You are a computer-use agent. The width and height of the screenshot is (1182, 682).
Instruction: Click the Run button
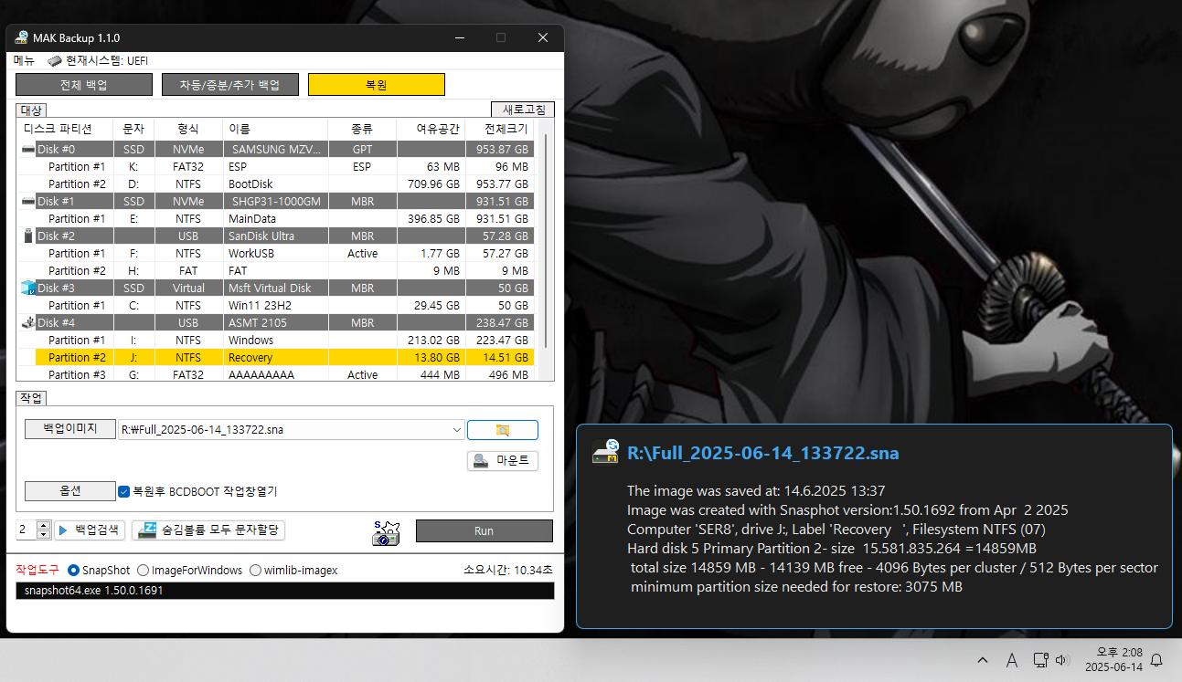(x=484, y=530)
